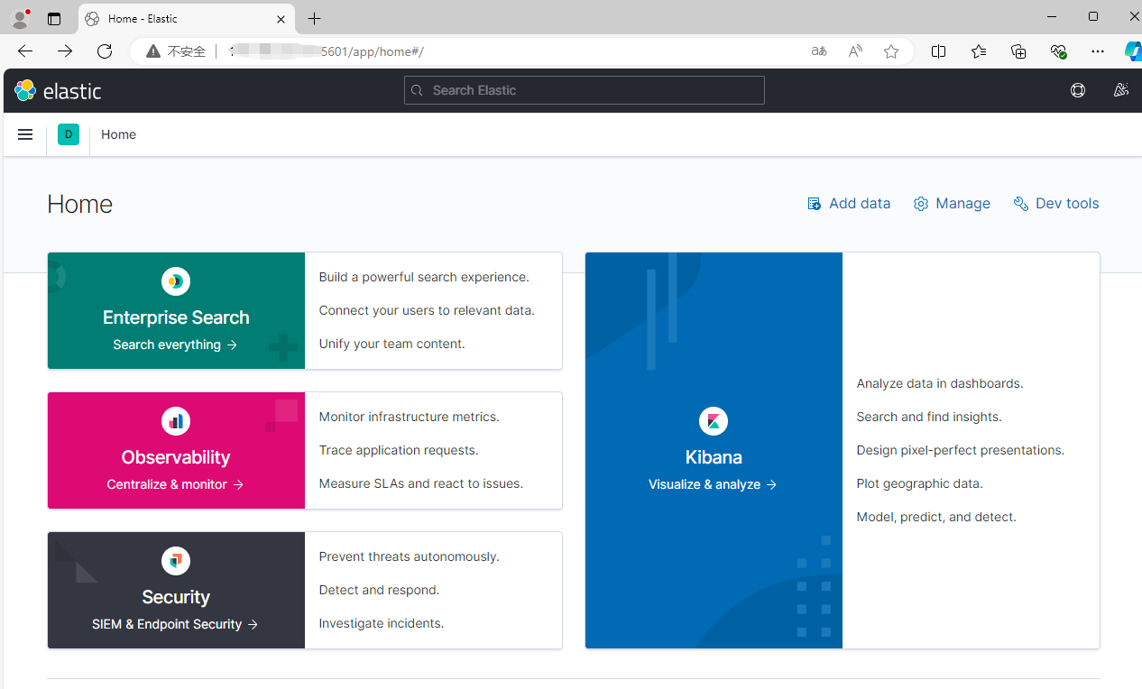Image resolution: width=1142 pixels, height=689 pixels.
Task: Click 'Unify your team content.' text
Action: coord(391,344)
